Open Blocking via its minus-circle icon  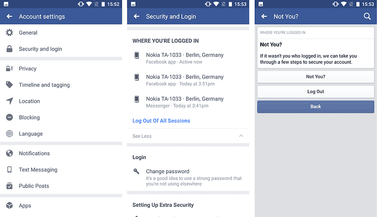coord(9,118)
